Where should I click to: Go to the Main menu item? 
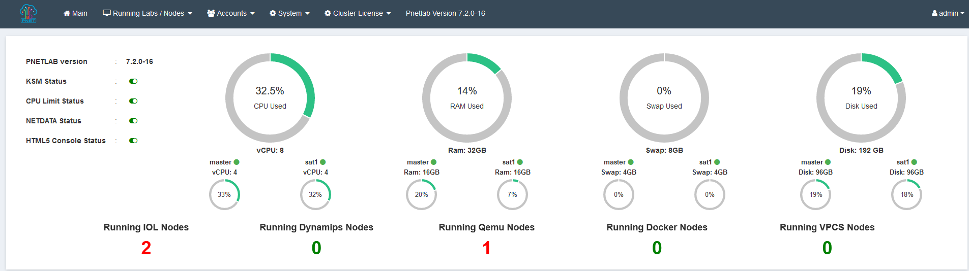[x=75, y=13]
